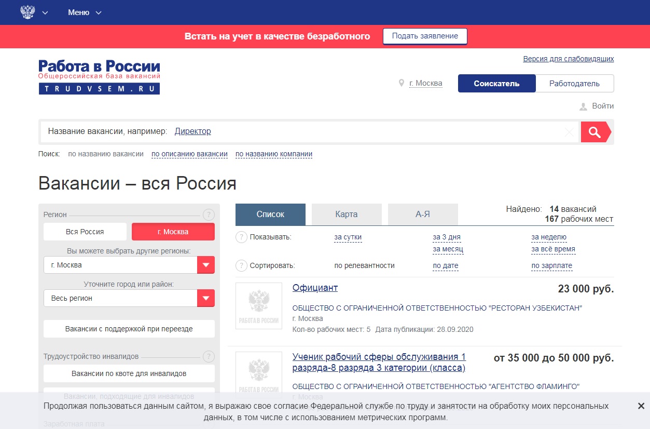
Task: Show vacancies за сутки
Action: [x=348, y=237]
